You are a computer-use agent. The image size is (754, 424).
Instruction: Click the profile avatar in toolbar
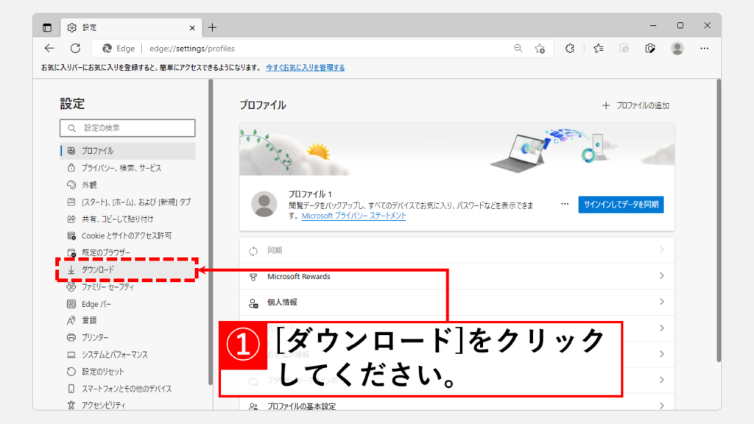677,49
